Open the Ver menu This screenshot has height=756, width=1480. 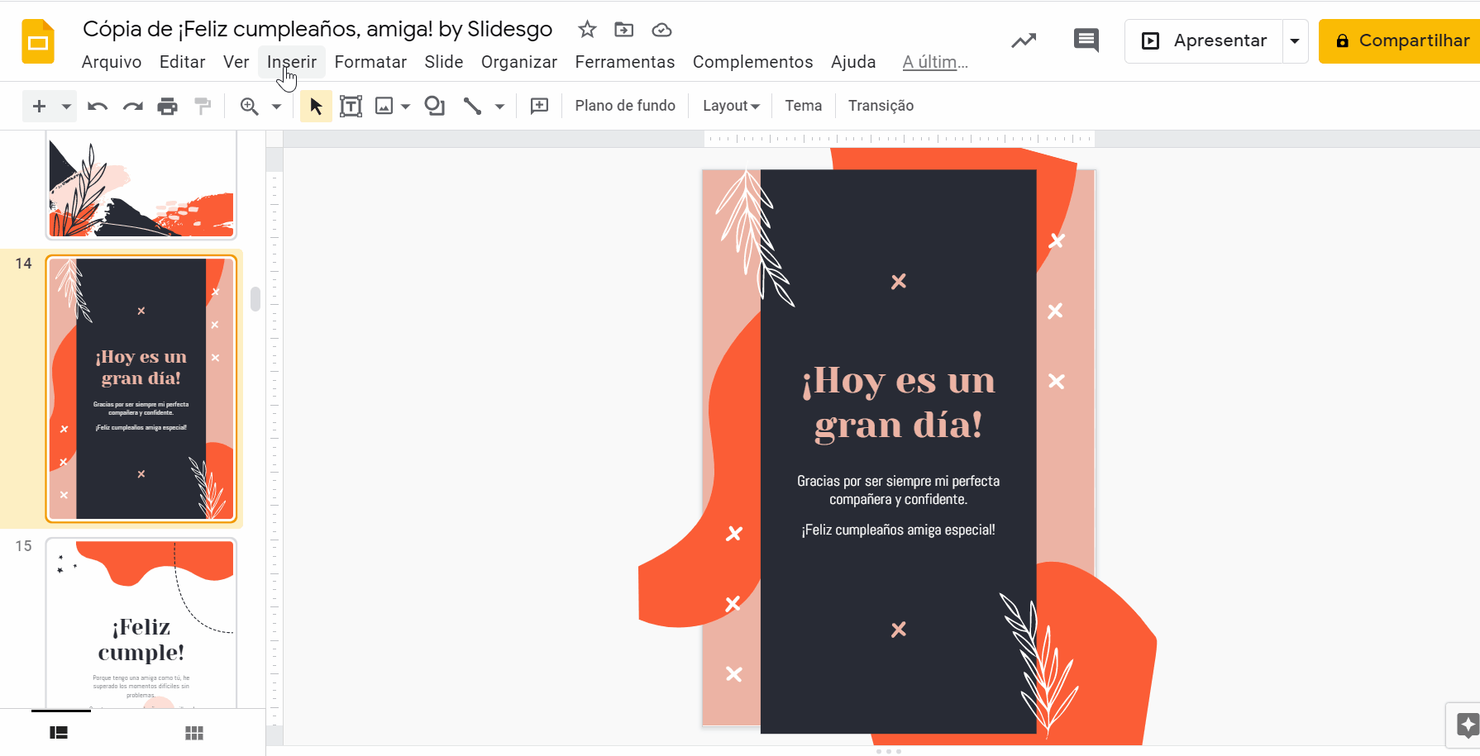[236, 62]
